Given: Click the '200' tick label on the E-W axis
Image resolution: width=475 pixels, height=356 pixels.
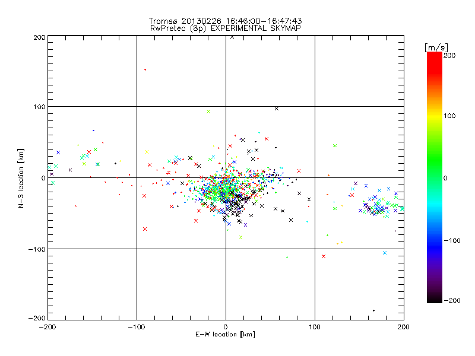Looking at the screenshot, I should pos(404,328).
